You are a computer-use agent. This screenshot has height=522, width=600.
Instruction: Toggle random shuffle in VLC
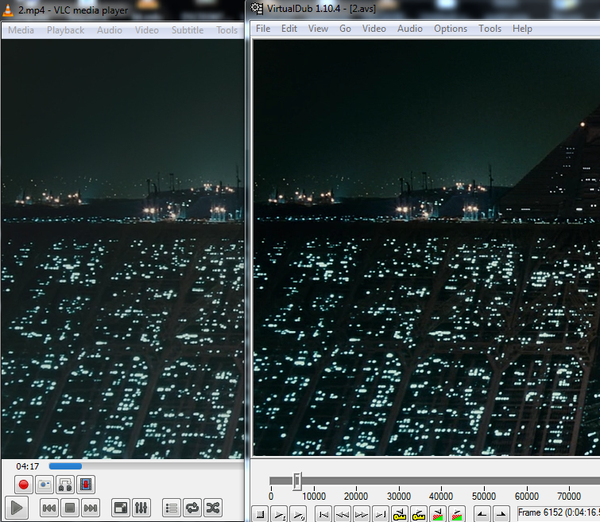pyautogui.click(x=213, y=508)
